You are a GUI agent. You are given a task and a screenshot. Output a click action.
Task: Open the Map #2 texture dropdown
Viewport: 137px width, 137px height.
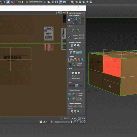pos(77,13)
